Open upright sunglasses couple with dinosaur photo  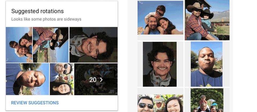160,103
